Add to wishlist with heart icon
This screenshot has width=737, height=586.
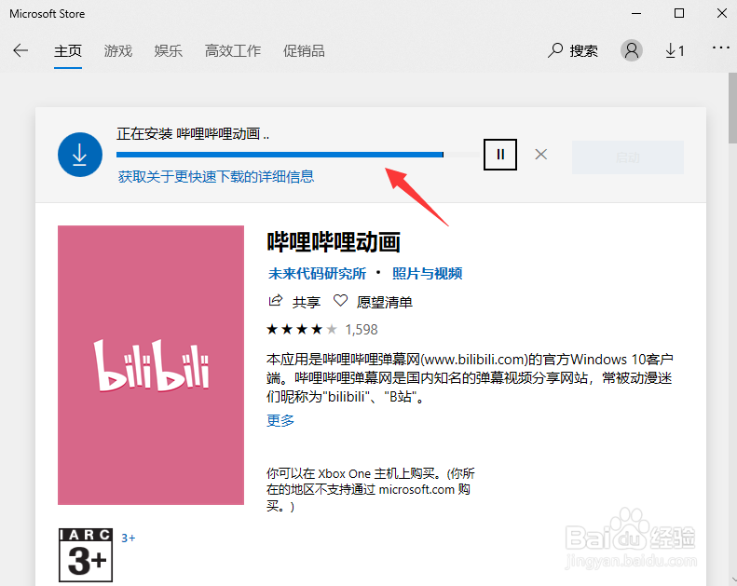pos(340,301)
